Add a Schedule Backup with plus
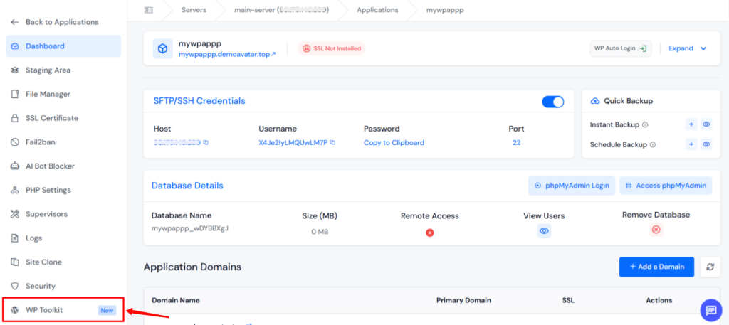The image size is (729, 325). (x=691, y=144)
